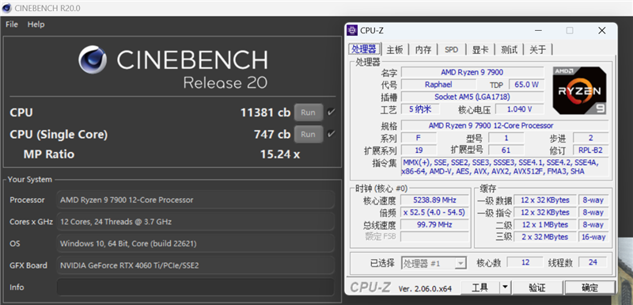Click the CPU-Z title bar icon
Viewport: 633px width, 305px height.
pyautogui.click(x=352, y=30)
